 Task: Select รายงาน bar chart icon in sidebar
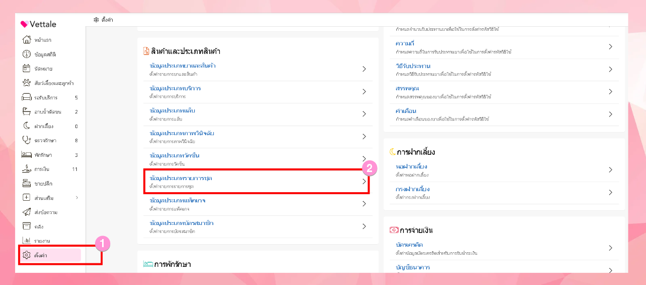tap(27, 241)
